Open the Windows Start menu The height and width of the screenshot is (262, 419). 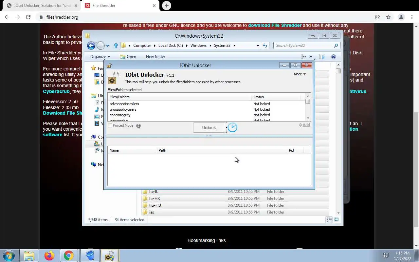coord(9,255)
